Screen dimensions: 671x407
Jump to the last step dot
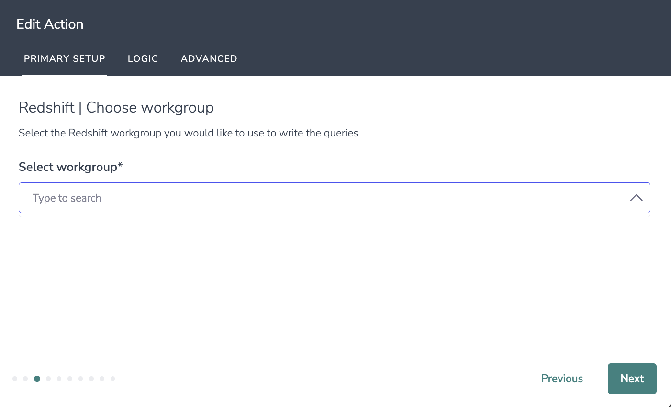[x=112, y=379]
